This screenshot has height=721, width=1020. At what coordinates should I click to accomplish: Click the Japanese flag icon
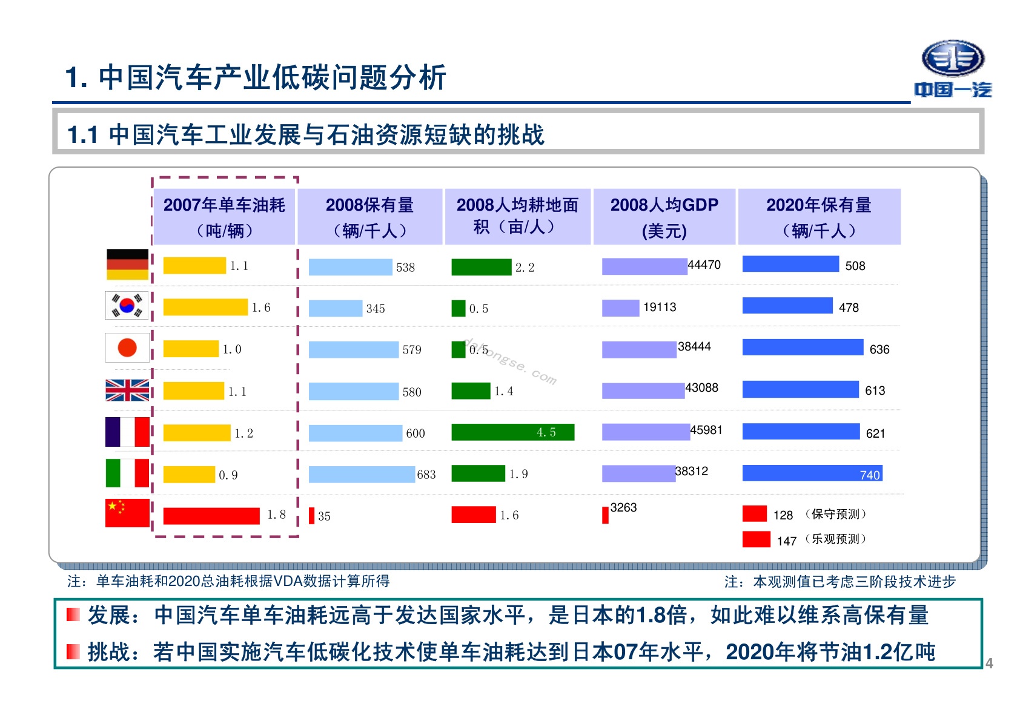[127, 347]
